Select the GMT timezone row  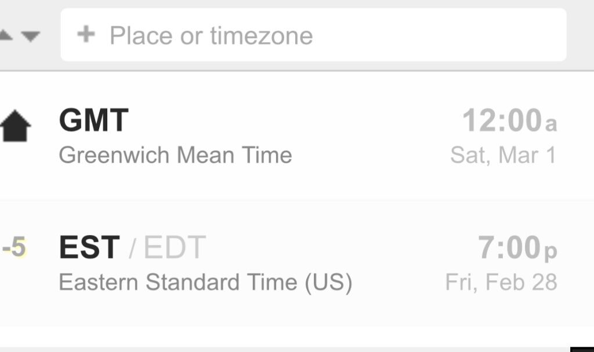click(297, 136)
